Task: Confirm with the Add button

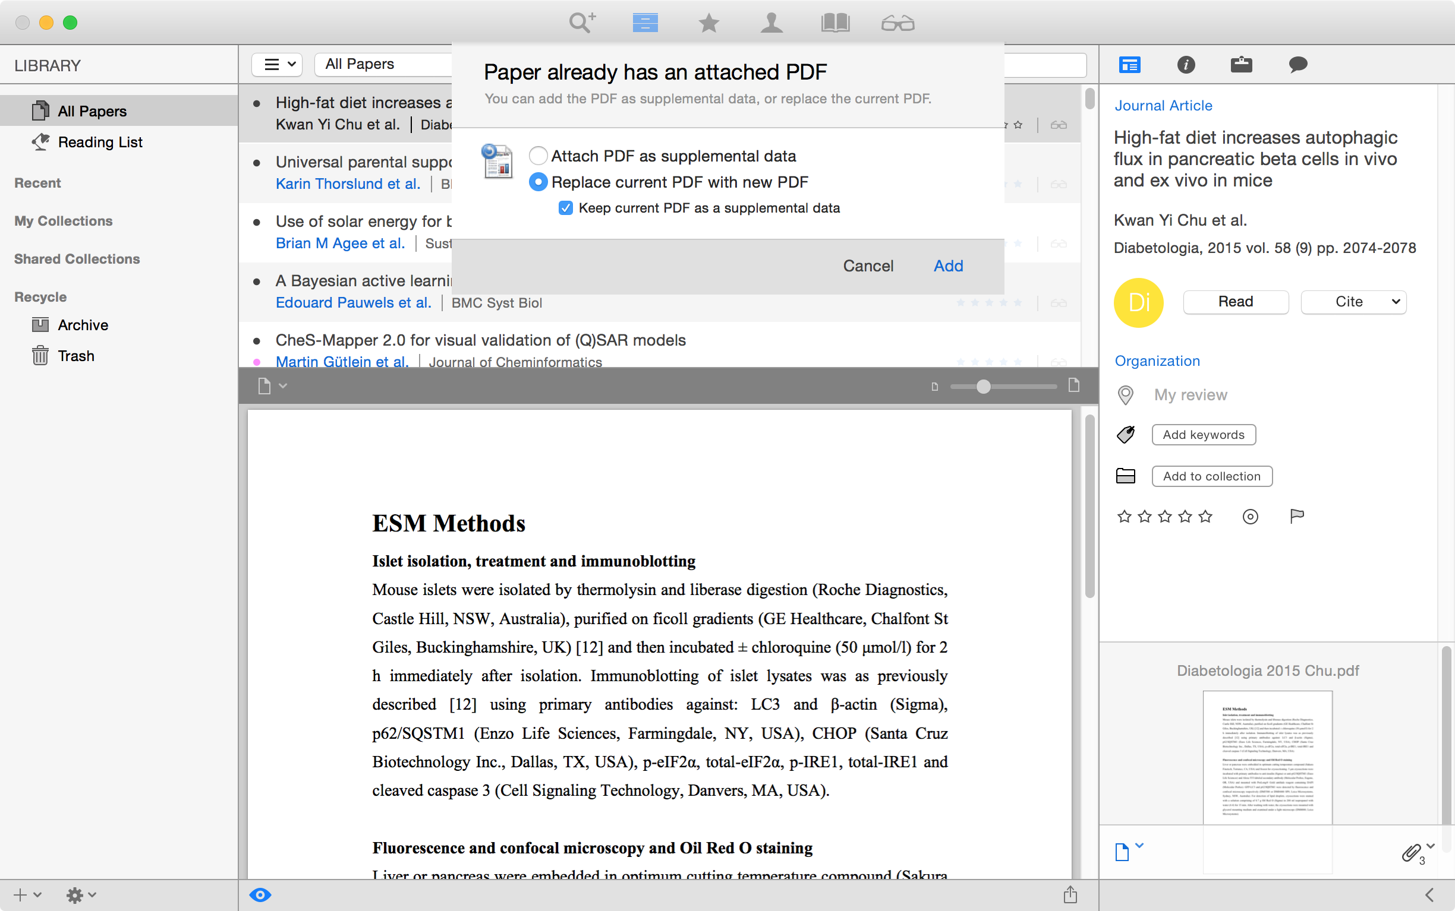Action: click(x=948, y=265)
